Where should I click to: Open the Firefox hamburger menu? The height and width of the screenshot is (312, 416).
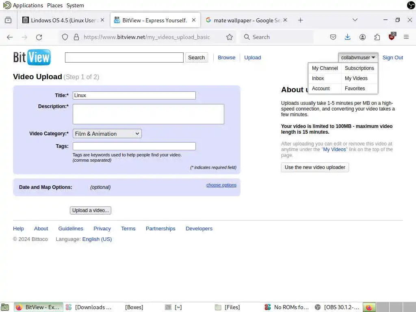pos(406,37)
